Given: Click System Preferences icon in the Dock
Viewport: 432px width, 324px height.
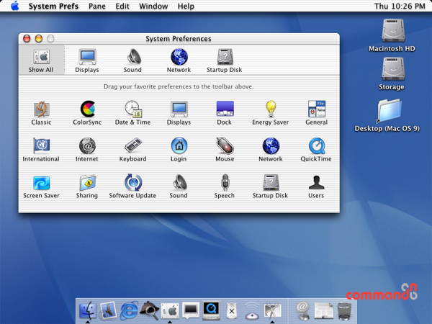Looking at the screenshot, I should pos(170,311).
